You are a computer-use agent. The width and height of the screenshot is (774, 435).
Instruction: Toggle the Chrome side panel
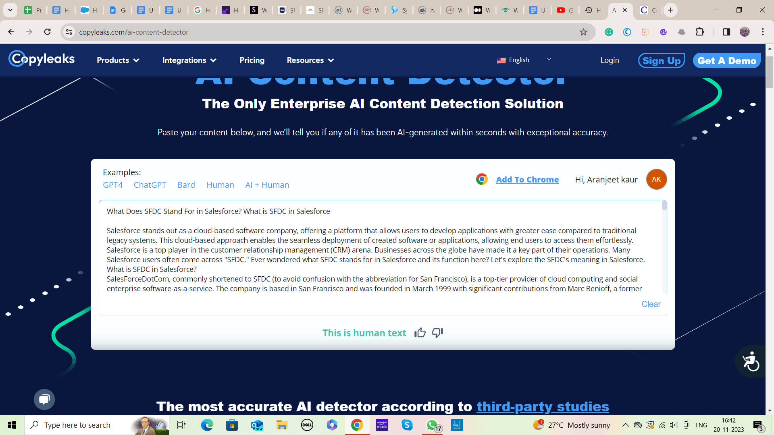726,32
